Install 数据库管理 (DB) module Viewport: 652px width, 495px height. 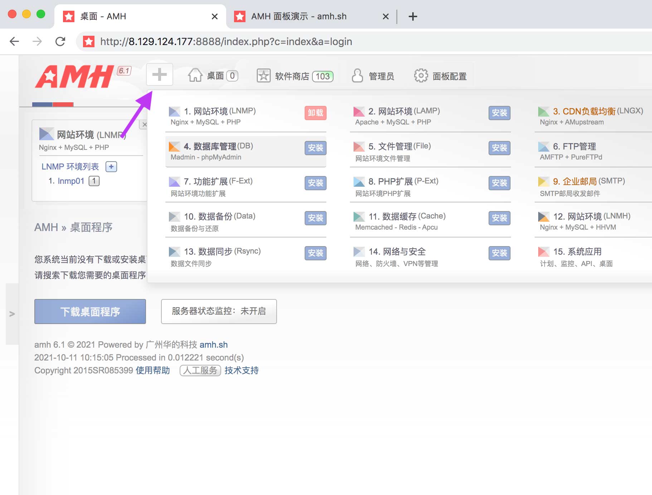click(315, 148)
